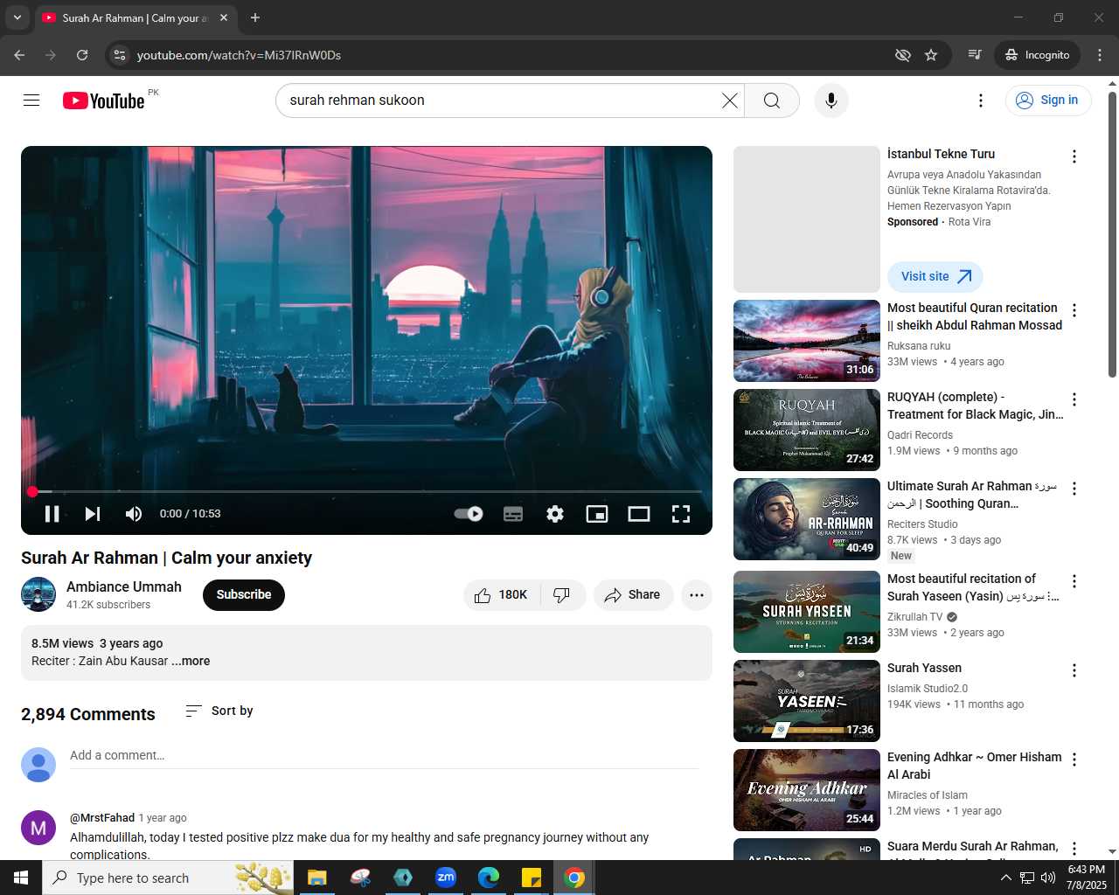The image size is (1119, 895).
Task: Open options for Most beautiful Quran recitation
Action: (1074, 310)
